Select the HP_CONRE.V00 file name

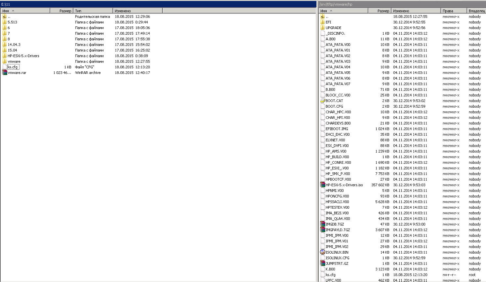tap(338, 162)
